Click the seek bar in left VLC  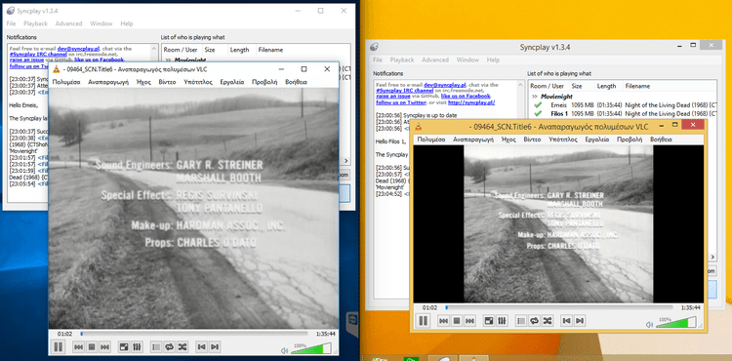(x=194, y=334)
